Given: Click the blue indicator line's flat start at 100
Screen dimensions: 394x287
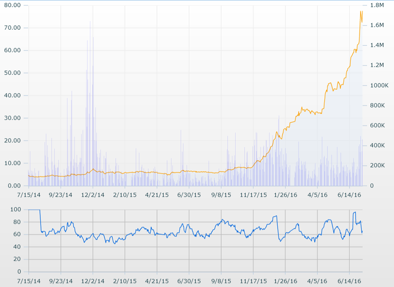Looking at the screenshot, I should [34, 210].
